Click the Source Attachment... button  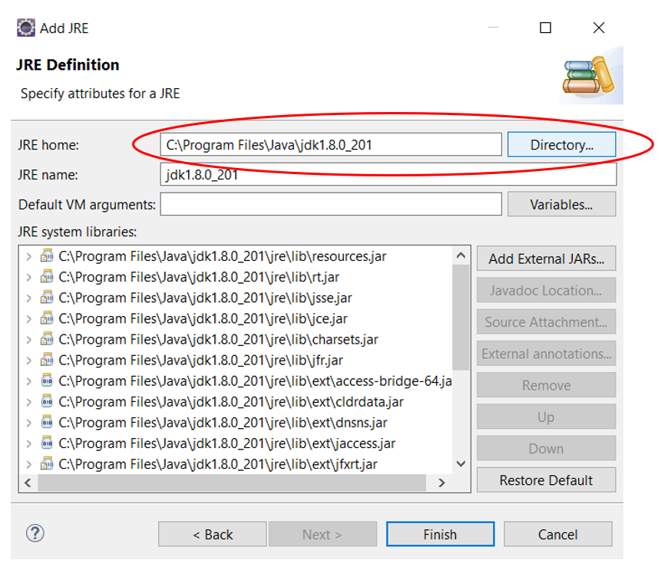pyautogui.click(x=547, y=321)
